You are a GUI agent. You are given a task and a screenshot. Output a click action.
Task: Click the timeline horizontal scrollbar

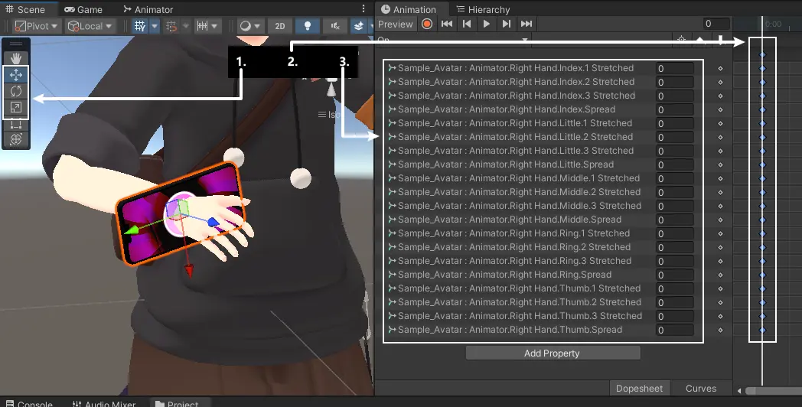[774, 391]
